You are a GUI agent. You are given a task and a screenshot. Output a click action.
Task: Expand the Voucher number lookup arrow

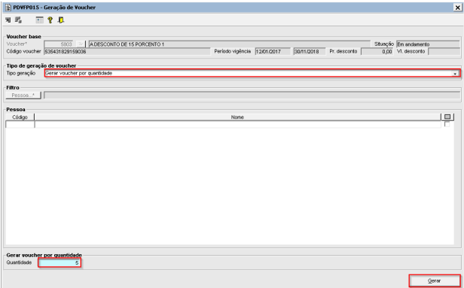80,44
